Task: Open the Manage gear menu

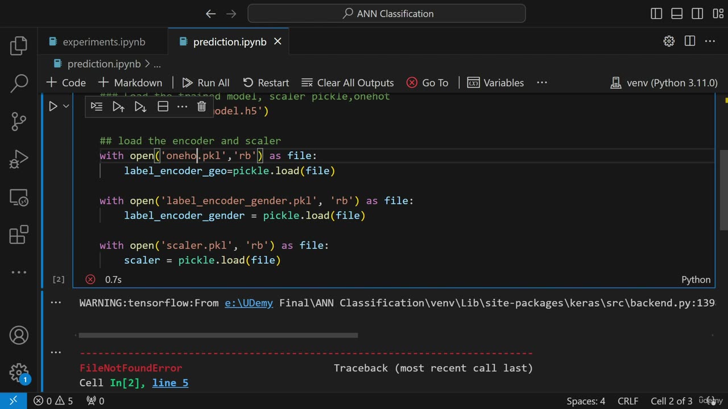Action: [x=19, y=373]
